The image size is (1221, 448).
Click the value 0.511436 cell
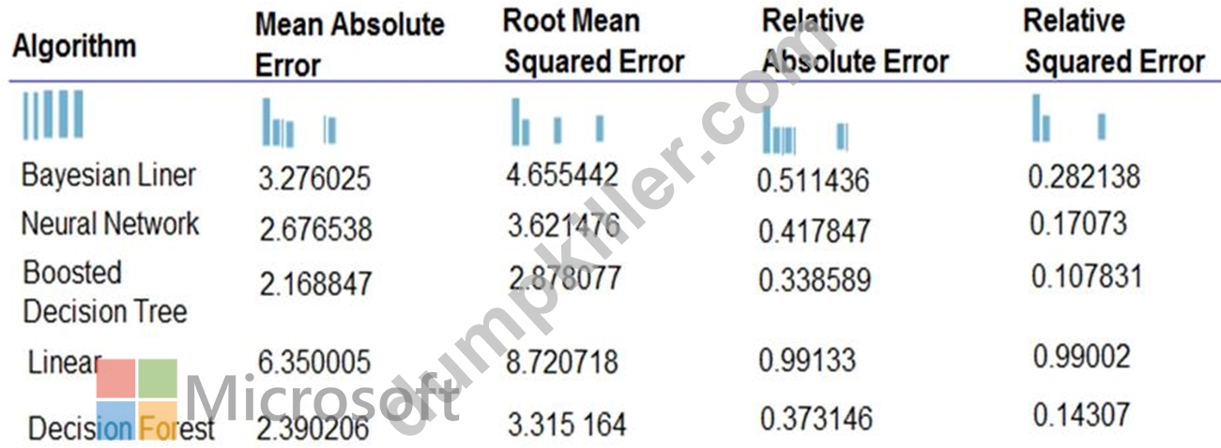pyautogui.click(x=813, y=181)
